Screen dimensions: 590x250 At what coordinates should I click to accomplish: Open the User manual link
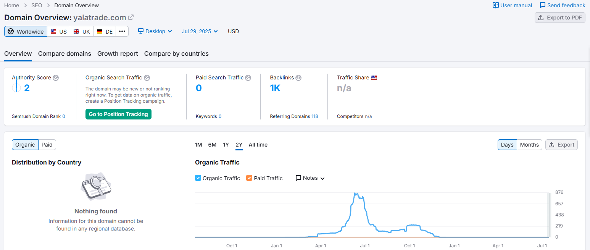coord(512,5)
